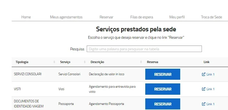
Task: Click RESERVAR for Declaração de valor in loco
Action: click(163, 74)
